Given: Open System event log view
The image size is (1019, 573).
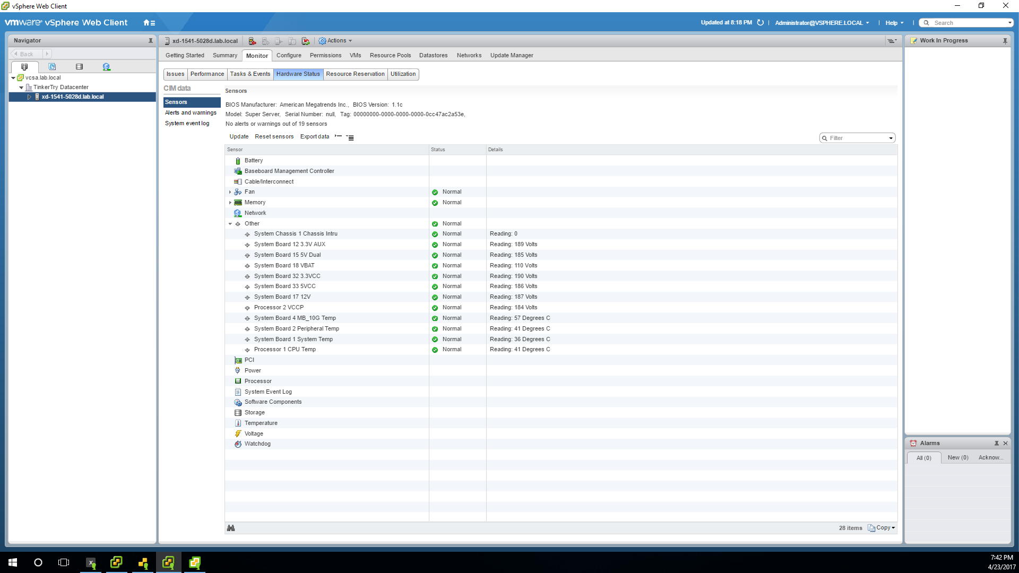Looking at the screenshot, I should pos(187,124).
